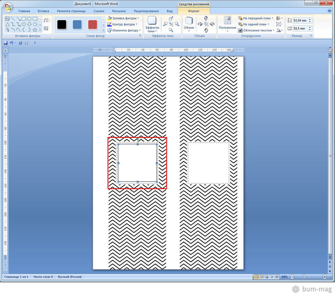Choose the Rounded Rectangle shape
This screenshot has height=295, width=335.
(35, 19)
